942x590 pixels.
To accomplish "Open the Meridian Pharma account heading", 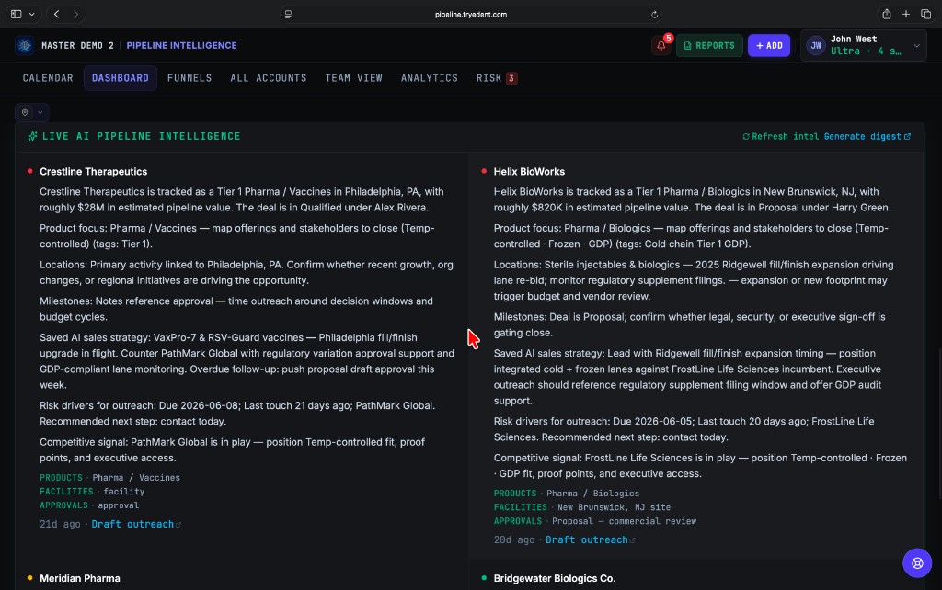I will [x=80, y=579].
